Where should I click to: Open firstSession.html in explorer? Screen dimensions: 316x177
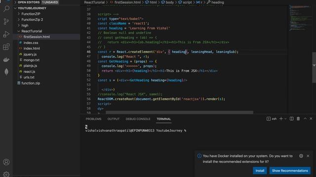point(37,37)
